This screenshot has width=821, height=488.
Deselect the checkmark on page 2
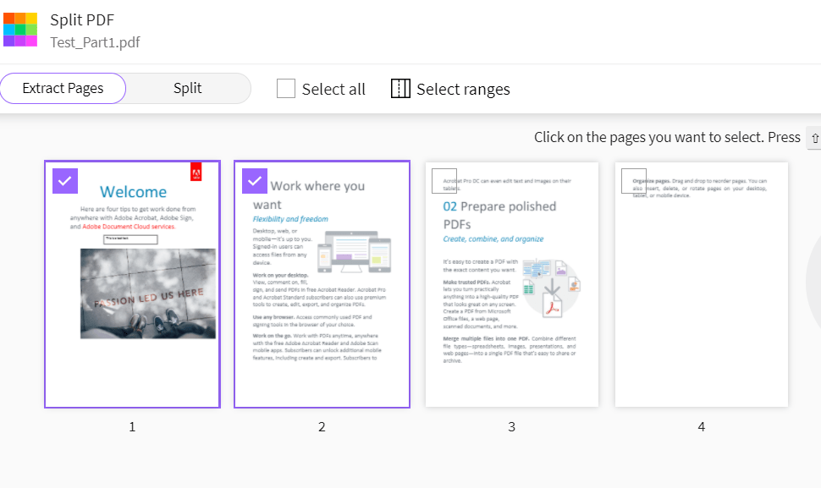pyautogui.click(x=254, y=180)
